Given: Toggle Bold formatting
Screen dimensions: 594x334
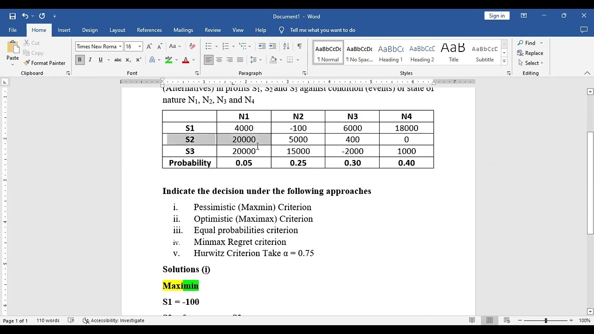Looking at the screenshot, I should [79, 60].
